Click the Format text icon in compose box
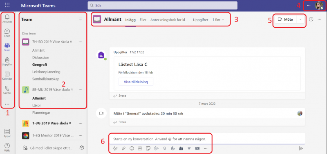327x154 pixels. (115, 148)
